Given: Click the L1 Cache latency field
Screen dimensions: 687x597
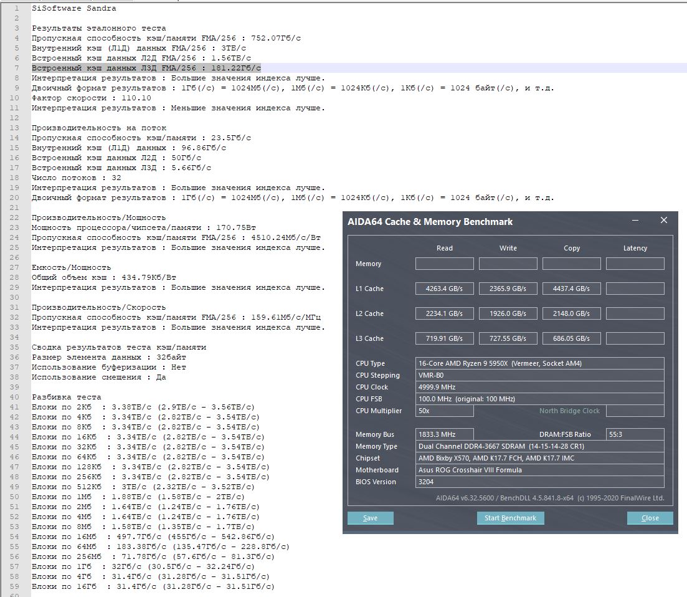Looking at the screenshot, I should click(635, 289).
